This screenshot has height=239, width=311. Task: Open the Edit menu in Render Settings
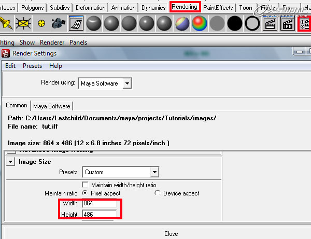tap(10, 66)
